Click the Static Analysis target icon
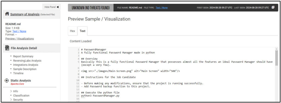 tap(7, 80)
